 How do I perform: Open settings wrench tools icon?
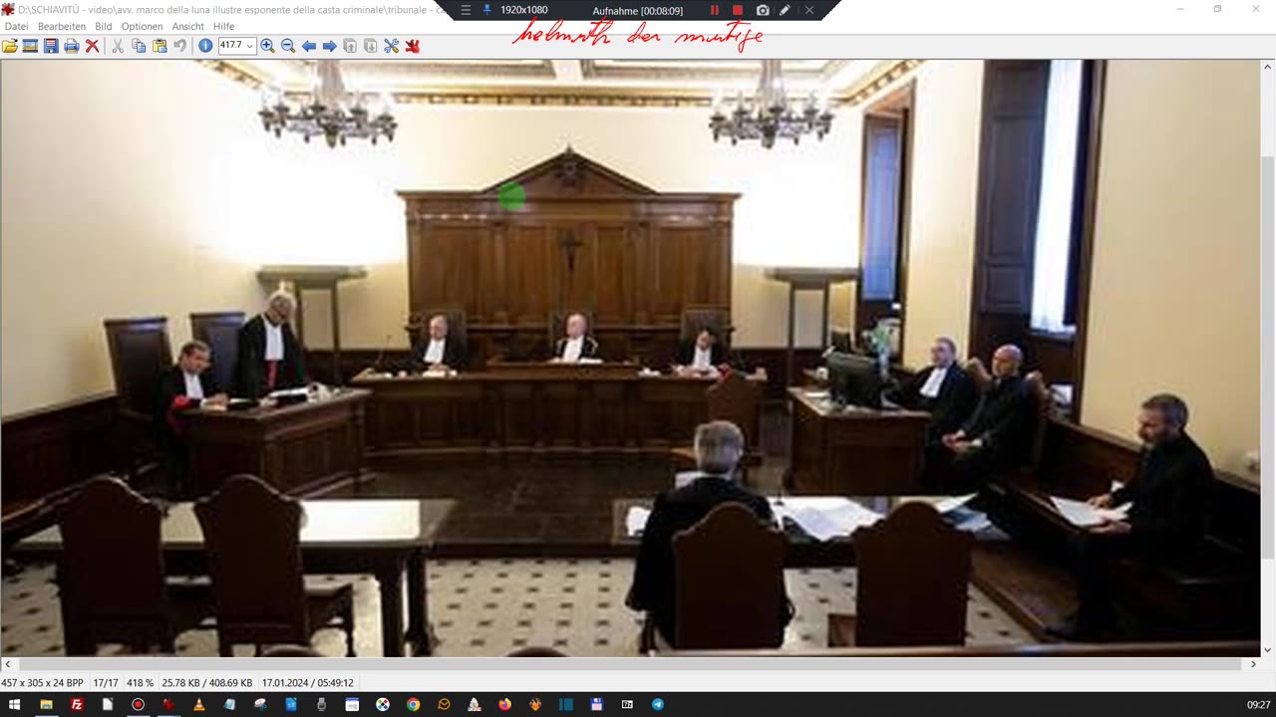[391, 46]
